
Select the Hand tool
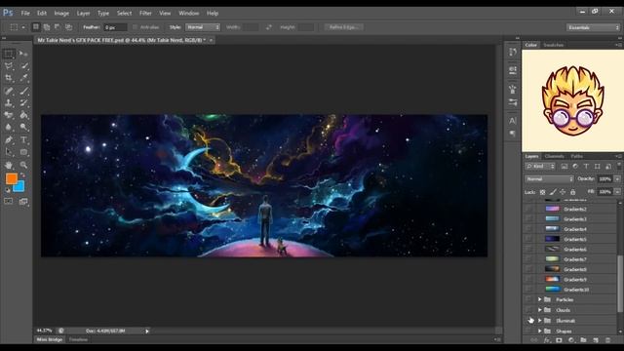(9, 165)
